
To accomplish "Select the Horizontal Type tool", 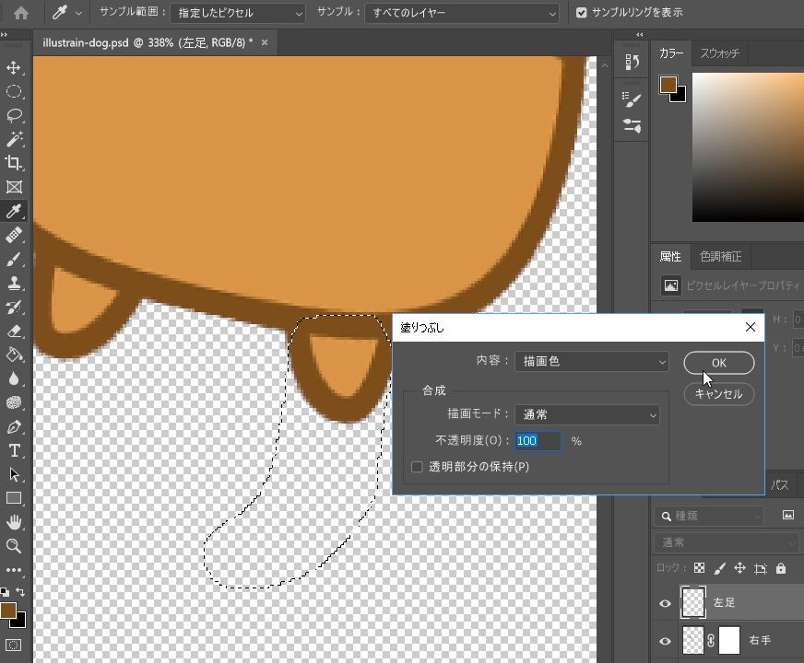I will pyautogui.click(x=14, y=450).
